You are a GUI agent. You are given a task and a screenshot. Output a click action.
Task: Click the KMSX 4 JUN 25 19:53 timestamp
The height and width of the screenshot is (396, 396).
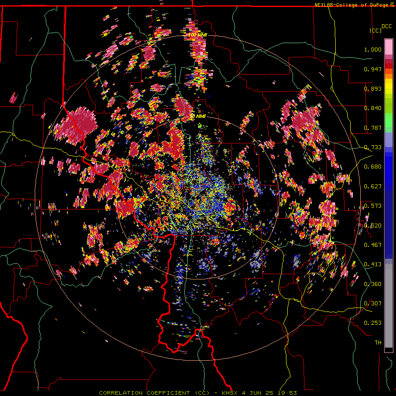(259, 393)
